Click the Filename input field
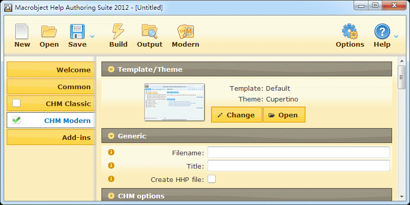The width and height of the screenshot is (410, 205). (299, 152)
